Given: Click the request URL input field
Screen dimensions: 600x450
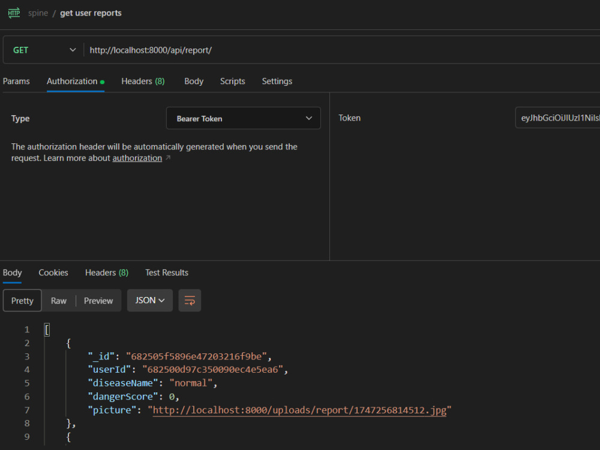Looking at the screenshot, I should click(x=341, y=50).
